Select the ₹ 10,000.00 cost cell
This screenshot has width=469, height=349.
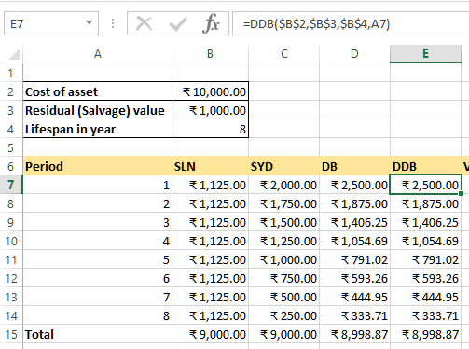coord(210,91)
